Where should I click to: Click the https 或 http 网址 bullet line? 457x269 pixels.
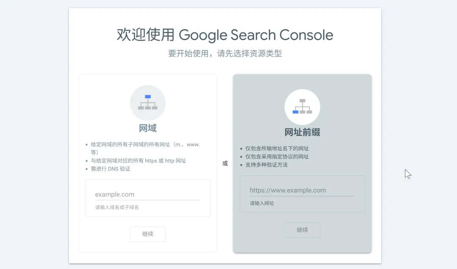pos(138,161)
